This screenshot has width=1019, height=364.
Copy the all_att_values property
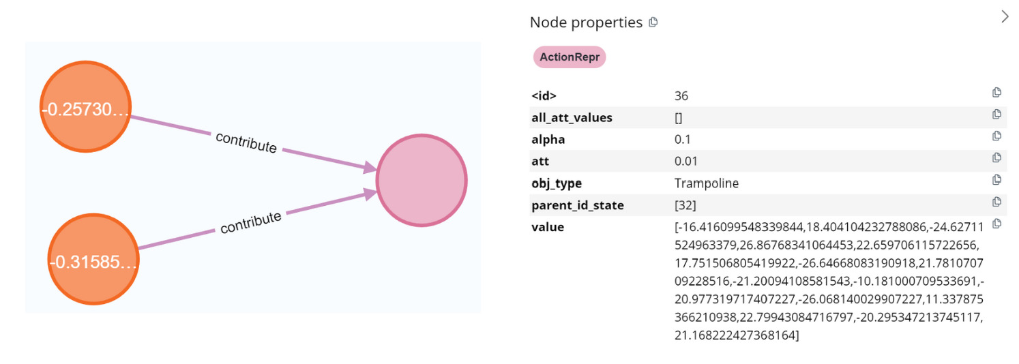point(996,115)
